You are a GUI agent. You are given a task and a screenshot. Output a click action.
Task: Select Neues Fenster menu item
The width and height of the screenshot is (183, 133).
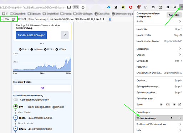159,35
